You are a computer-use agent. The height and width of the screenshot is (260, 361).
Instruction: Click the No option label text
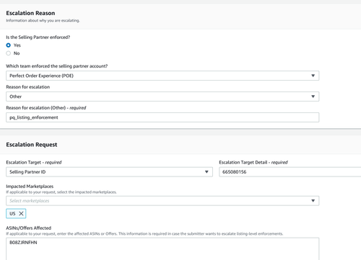point(17,53)
